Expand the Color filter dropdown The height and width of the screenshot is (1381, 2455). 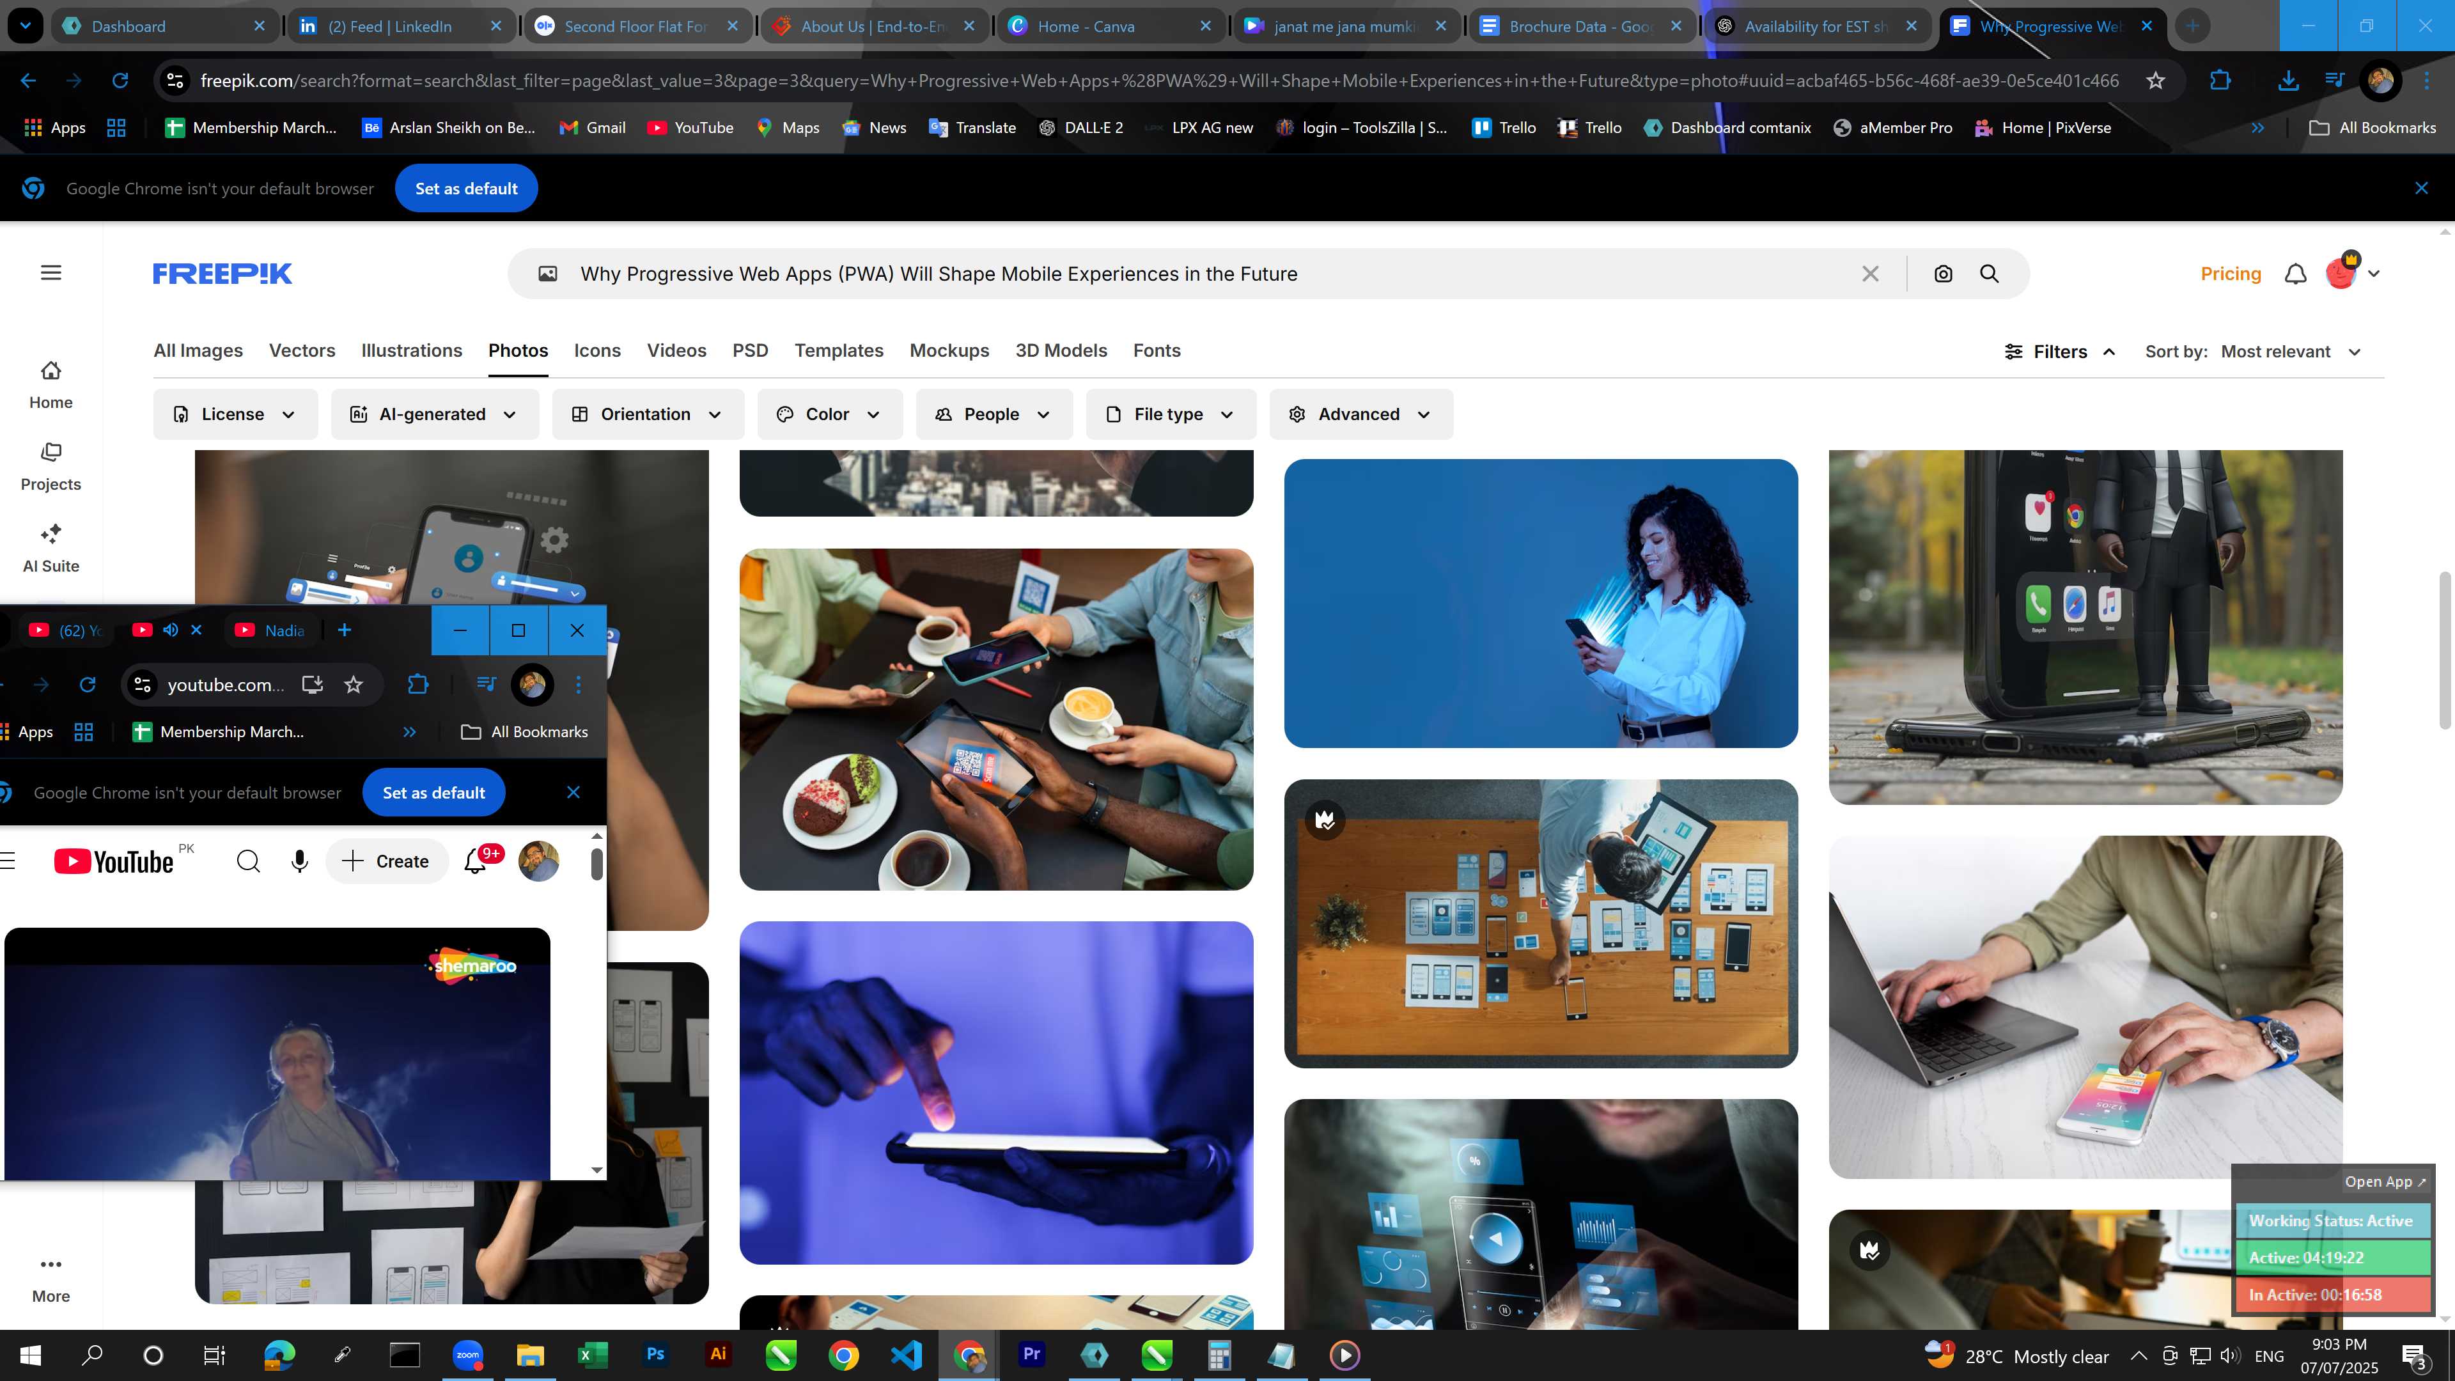click(829, 414)
